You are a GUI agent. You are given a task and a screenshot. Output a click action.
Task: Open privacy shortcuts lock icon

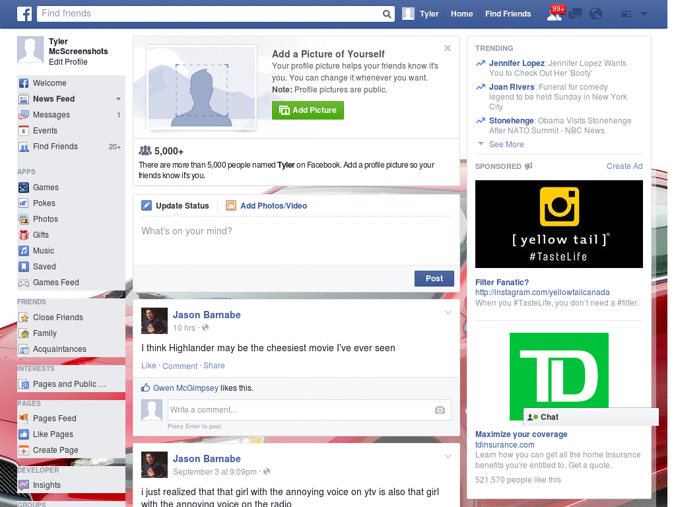626,15
